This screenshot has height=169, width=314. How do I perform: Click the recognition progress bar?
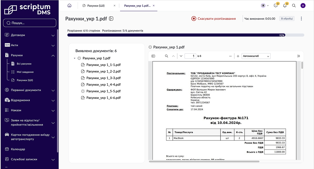pyautogui.click(x=186, y=35)
